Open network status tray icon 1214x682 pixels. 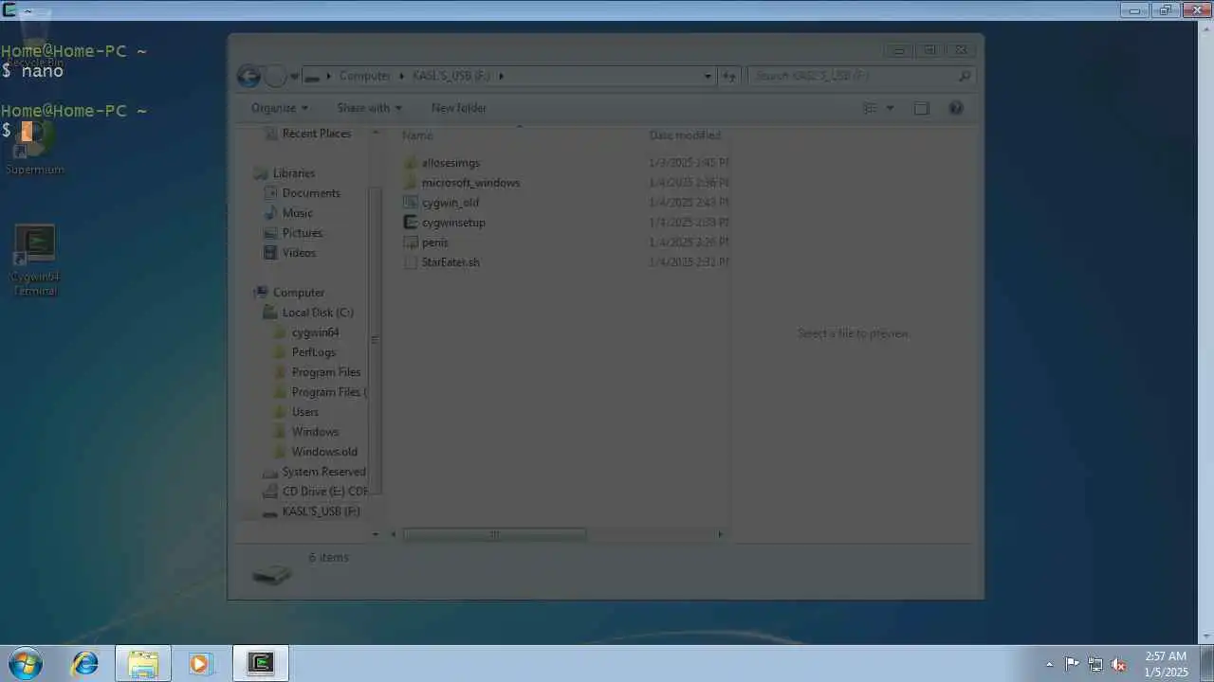pyautogui.click(x=1095, y=664)
